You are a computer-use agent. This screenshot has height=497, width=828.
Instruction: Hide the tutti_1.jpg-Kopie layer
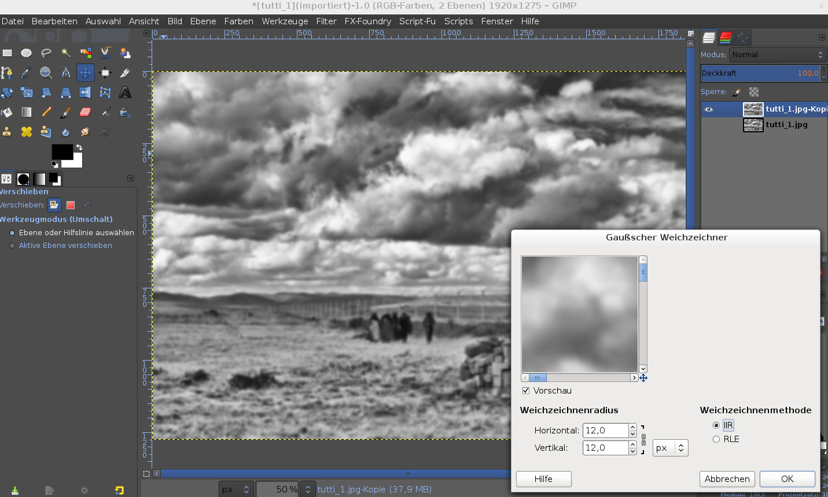709,109
